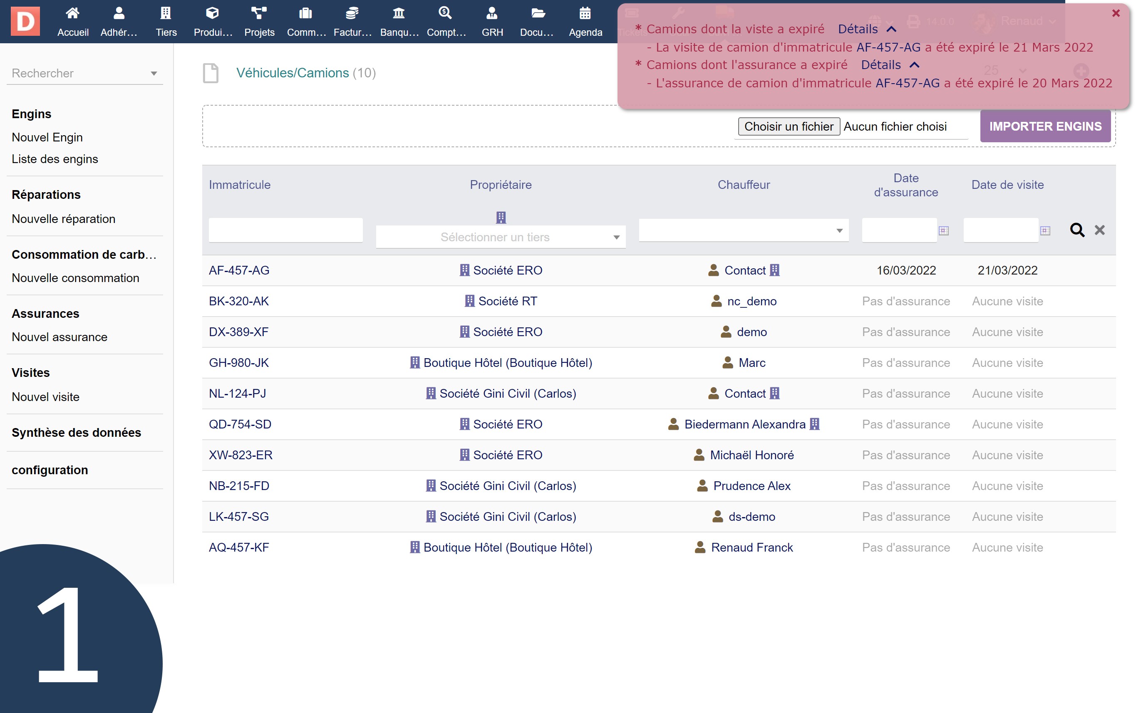Screen dimensions: 1141x713
Task: Open vehicle AF-457-AG link
Action: pos(239,270)
